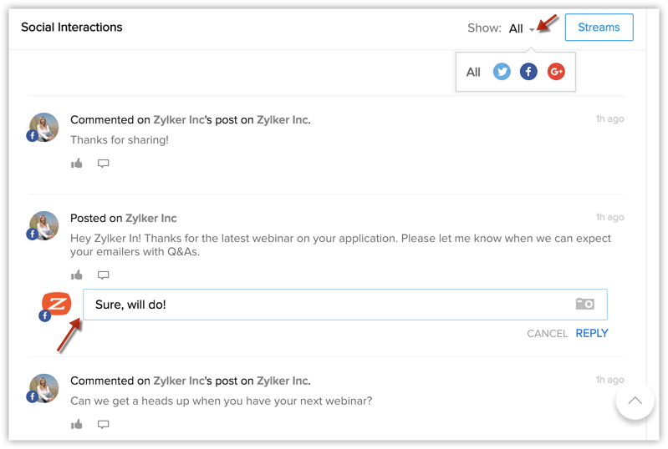Filter interactions by the Facebook icon

(x=528, y=72)
